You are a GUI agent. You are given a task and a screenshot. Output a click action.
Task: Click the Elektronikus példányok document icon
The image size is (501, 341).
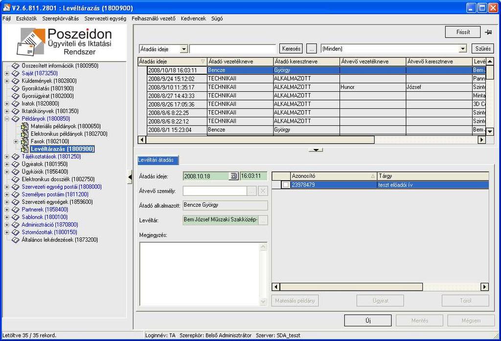pyautogui.click(x=24, y=134)
